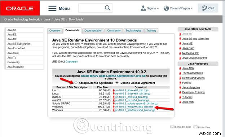Expand the Country/Region dropdown arrow
Viewport: 225px width, 137px height.
[x=191, y=8]
